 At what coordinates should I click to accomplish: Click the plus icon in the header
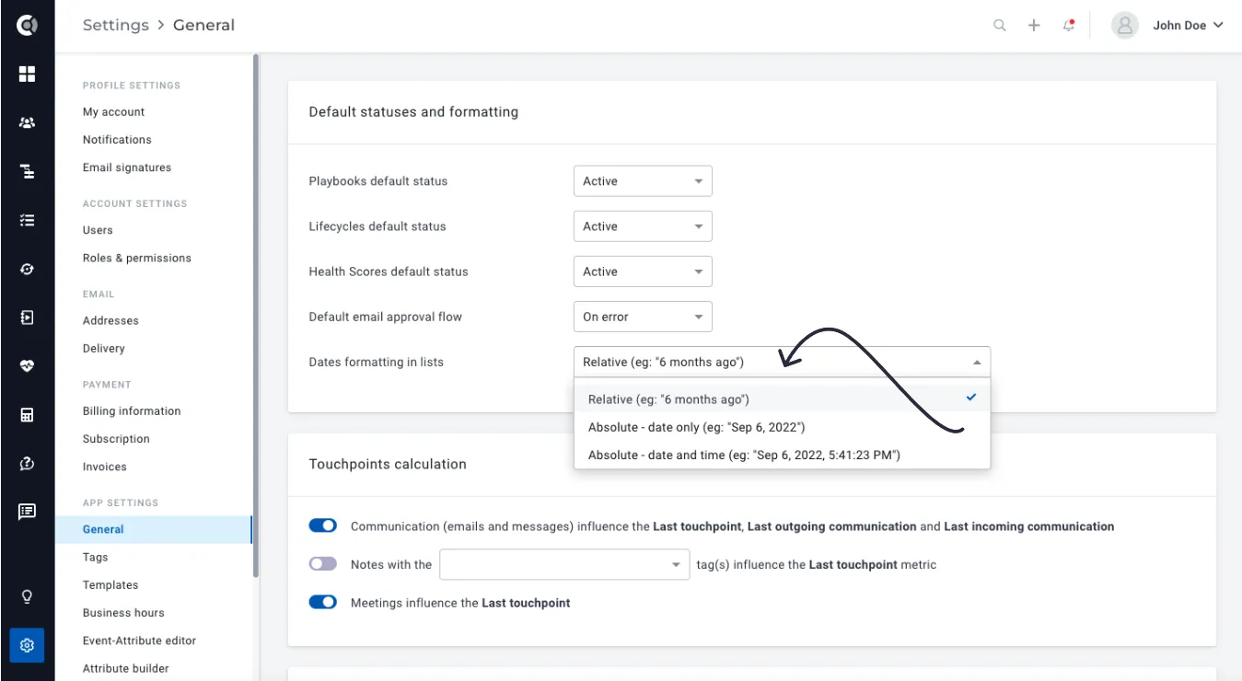1034,26
